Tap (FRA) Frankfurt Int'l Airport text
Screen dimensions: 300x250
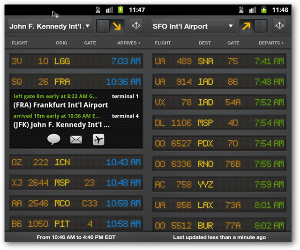click(x=60, y=105)
